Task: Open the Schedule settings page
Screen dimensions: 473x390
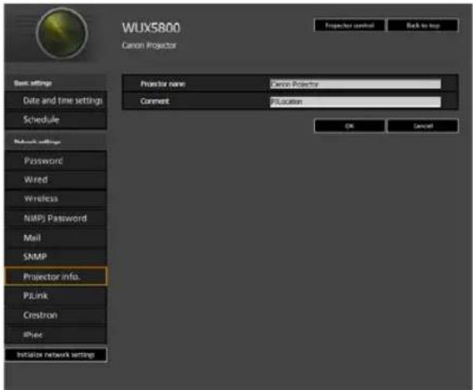Action: (x=56, y=120)
